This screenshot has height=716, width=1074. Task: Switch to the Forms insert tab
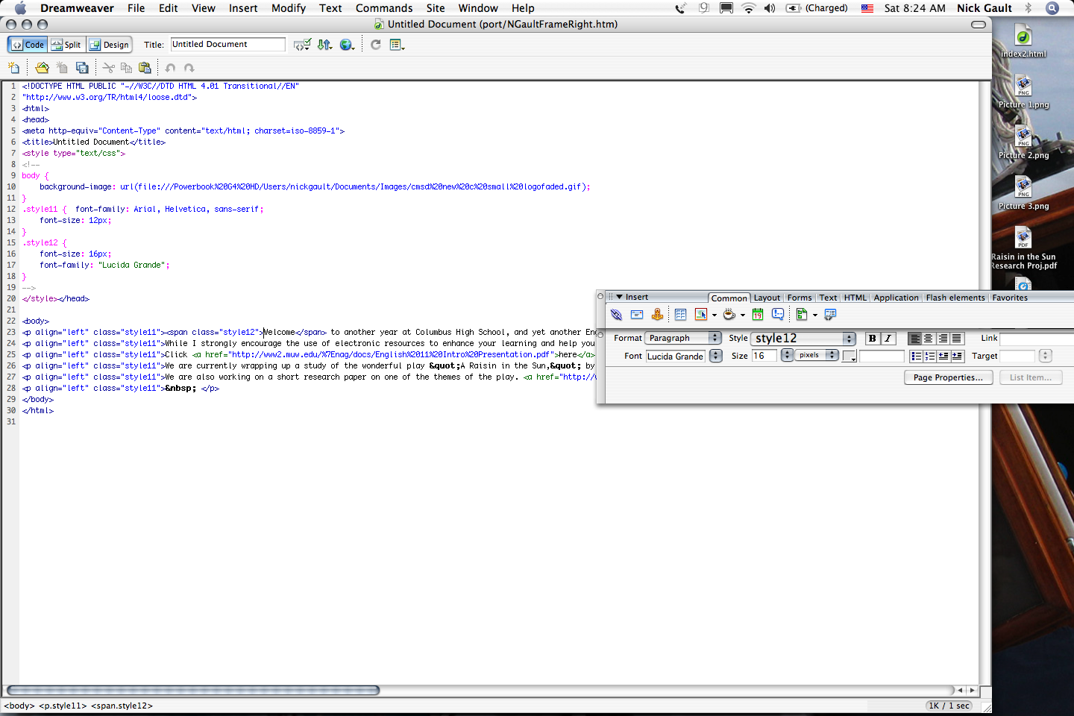799,298
